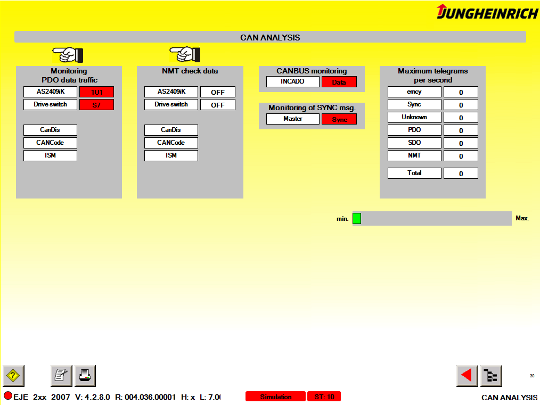Click the printer icon
Screen dimensions: 540x405
click(x=85, y=376)
